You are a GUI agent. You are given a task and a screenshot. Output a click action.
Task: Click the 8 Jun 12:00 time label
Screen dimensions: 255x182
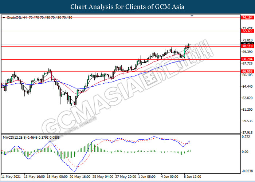[193, 177]
